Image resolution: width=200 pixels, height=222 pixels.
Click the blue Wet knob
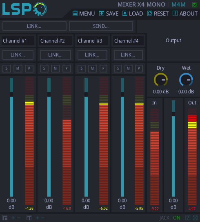tap(186, 80)
